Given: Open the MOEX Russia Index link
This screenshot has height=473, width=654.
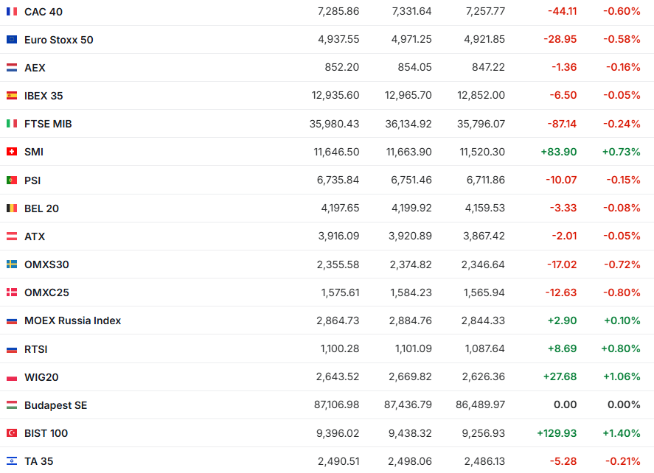Looking at the screenshot, I should coord(72,320).
